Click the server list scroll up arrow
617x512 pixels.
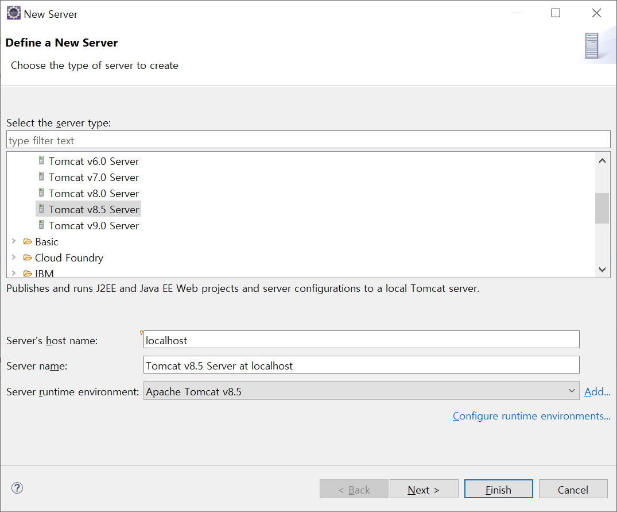pyautogui.click(x=602, y=161)
